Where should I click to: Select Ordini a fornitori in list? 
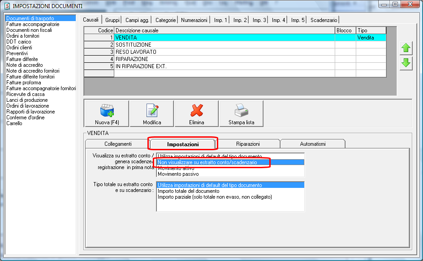click(x=40, y=36)
